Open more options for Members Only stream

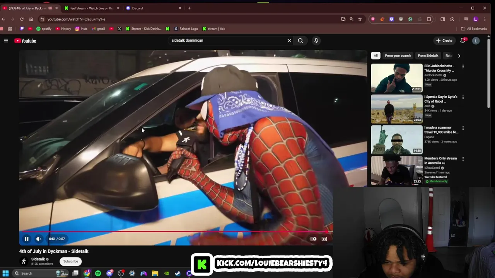click(463, 159)
